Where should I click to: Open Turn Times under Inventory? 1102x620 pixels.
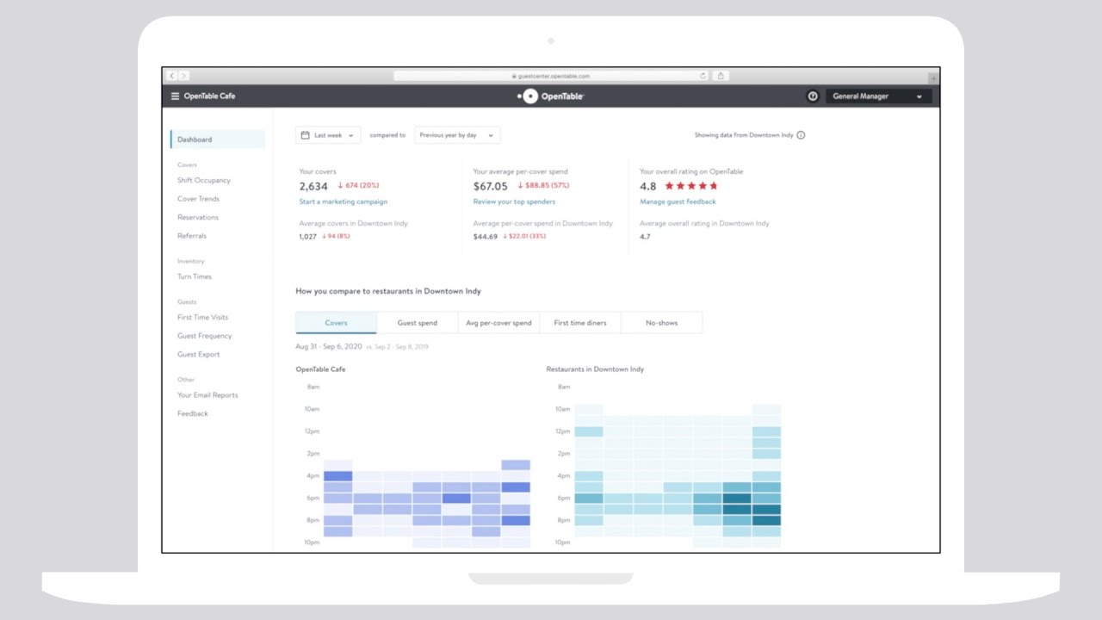(195, 276)
